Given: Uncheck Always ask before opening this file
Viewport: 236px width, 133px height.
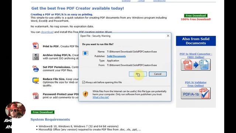Looking at the screenshot, I should point(84,82).
